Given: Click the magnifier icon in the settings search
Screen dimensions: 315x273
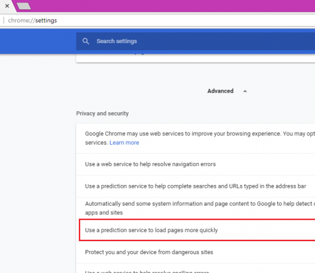Looking at the screenshot, I should (86, 41).
